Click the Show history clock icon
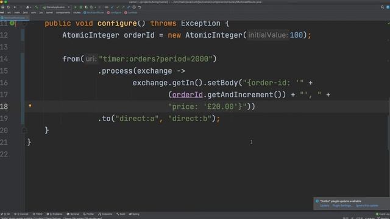 tap(134, 7)
